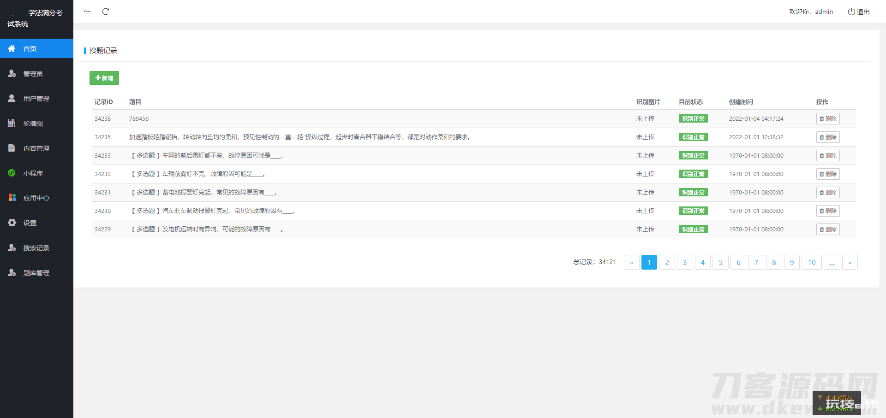Delete record 34229
This screenshot has height=418, width=886.
click(828, 229)
